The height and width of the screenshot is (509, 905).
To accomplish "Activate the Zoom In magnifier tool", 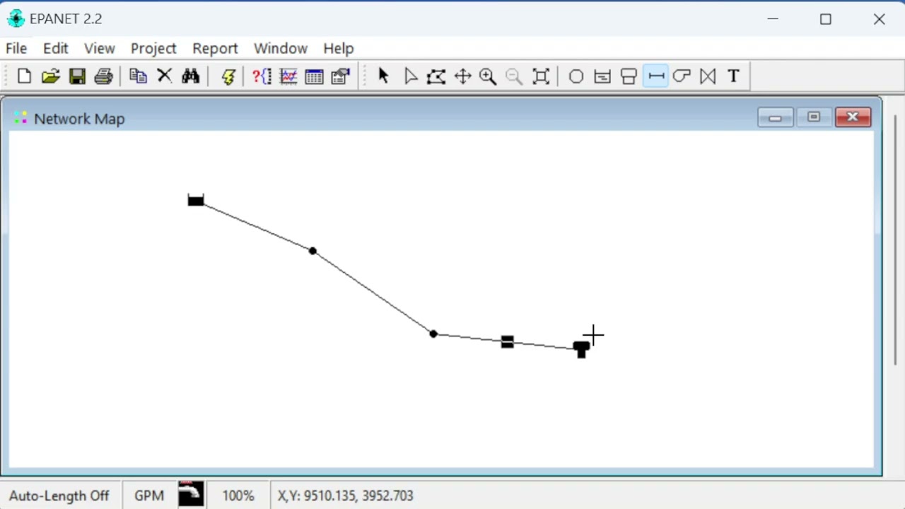I will pyautogui.click(x=488, y=76).
